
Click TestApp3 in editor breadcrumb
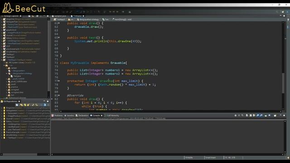pyautogui.click(x=59, y=19)
